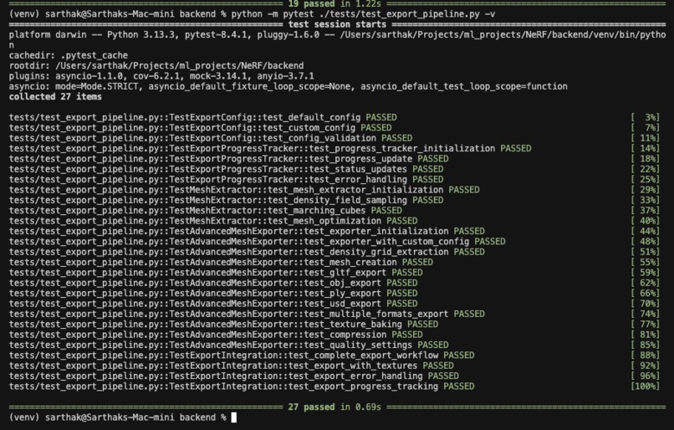Click the test_texture_baking test line
The height and width of the screenshot is (430, 674).
223,324
